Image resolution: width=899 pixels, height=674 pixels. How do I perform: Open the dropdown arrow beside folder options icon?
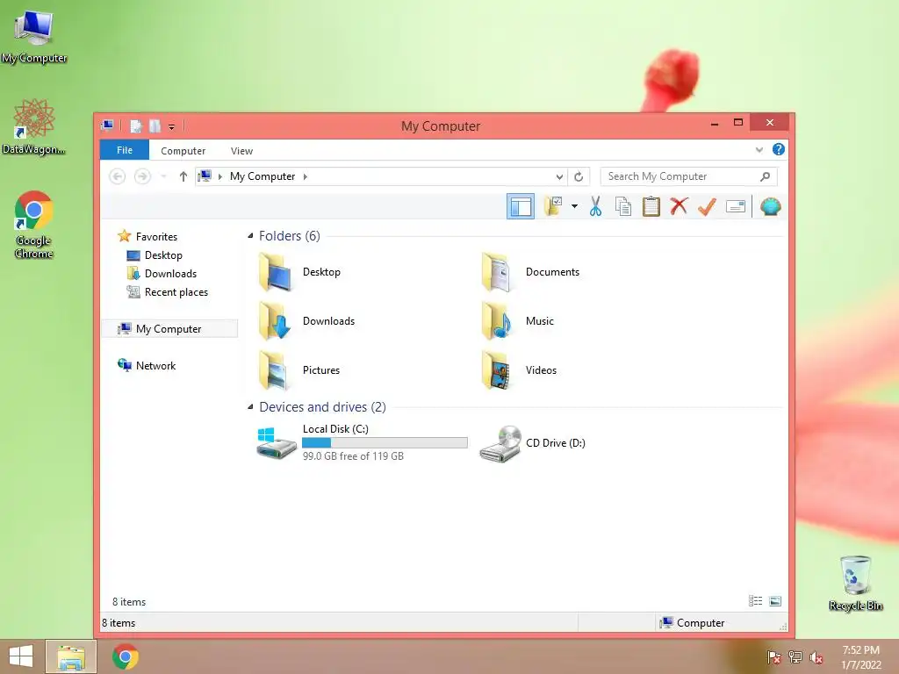[574, 206]
